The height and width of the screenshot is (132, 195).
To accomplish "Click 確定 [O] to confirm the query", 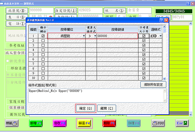I will pos(85,108).
